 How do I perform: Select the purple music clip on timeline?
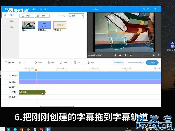(90, 82)
